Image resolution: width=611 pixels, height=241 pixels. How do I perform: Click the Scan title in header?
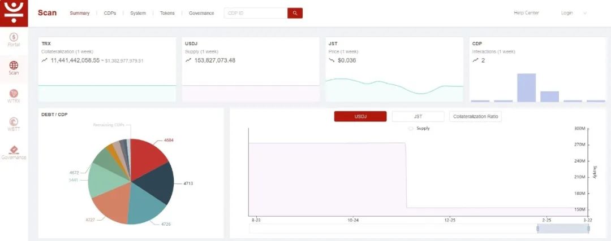point(47,13)
